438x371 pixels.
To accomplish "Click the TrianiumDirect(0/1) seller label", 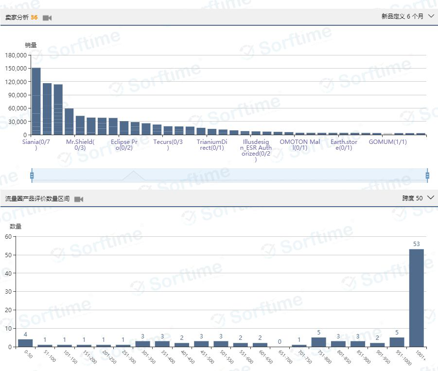I will point(212,144).
